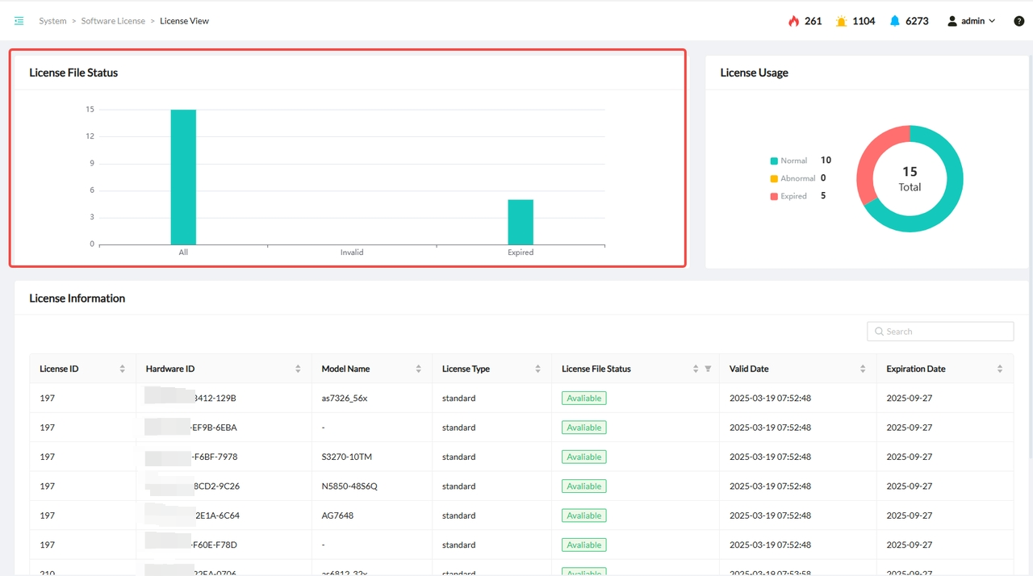Image resolution: width=1033 pixels, height=576 pixels.
Task: Sort by Model Name column header
Action: (345, 369)
